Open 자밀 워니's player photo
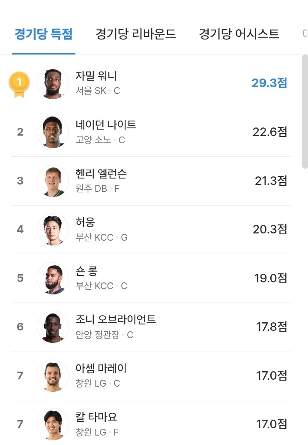 [53, 84]
